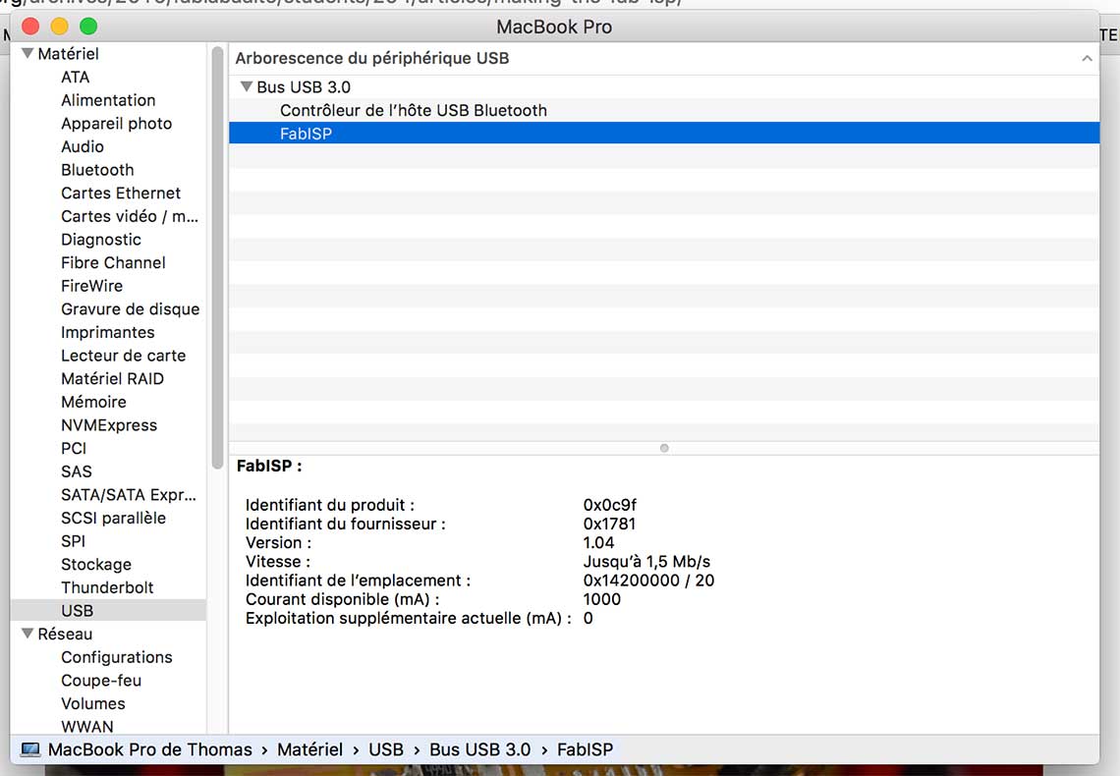Select SCSI parallèle entry
The image size is (1120, 776).
pos(113,519)
